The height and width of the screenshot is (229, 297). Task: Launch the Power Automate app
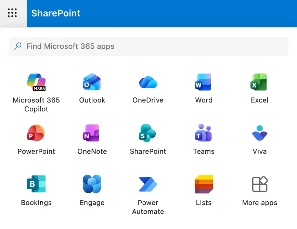[148, 195]
